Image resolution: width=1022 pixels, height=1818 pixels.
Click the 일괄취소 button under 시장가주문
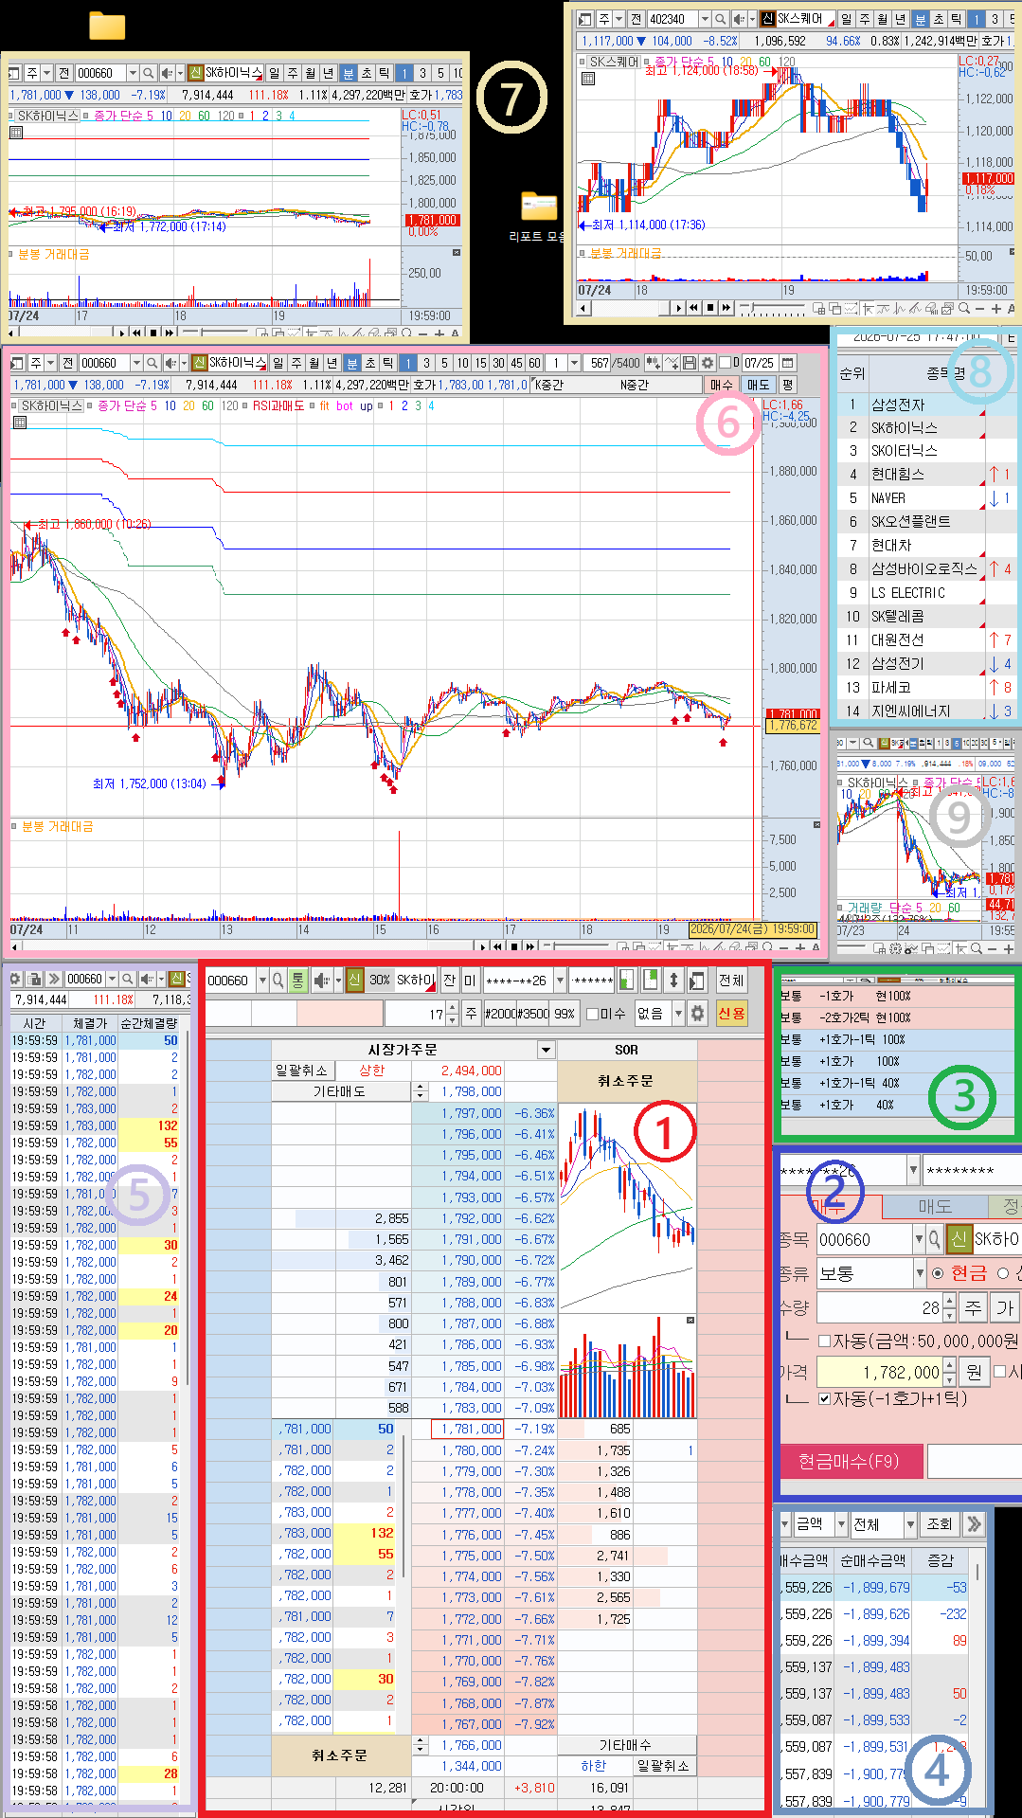click(301, 1071)
